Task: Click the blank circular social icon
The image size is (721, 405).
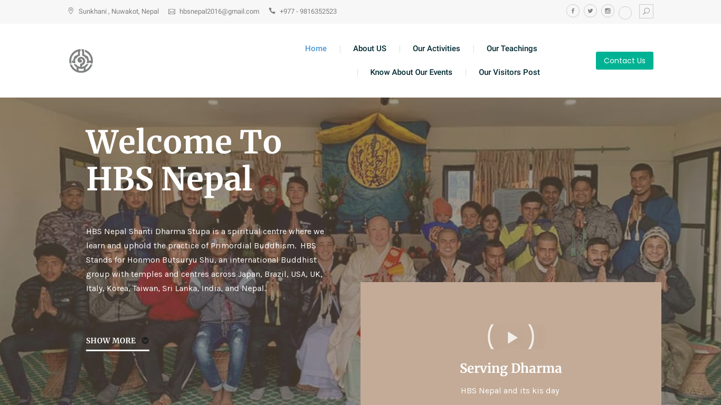Action: pos(625,13)
